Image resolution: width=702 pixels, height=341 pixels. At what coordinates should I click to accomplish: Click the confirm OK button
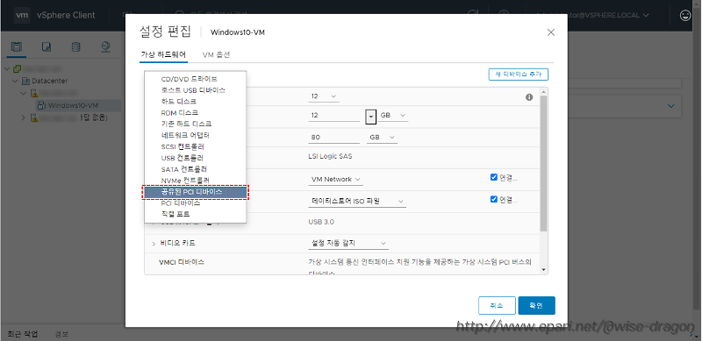point(537,306)
